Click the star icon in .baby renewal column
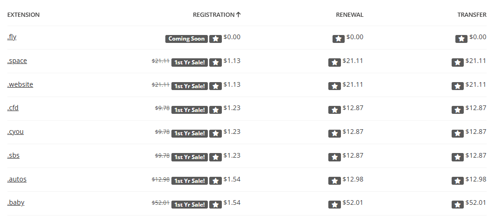 334,204
